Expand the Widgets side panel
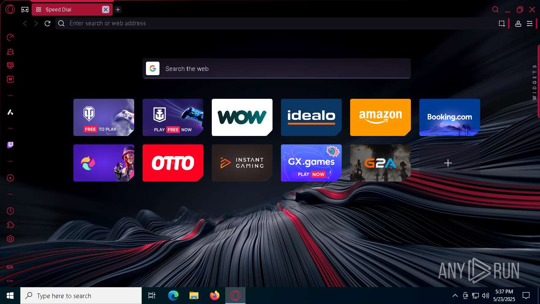 535,82
